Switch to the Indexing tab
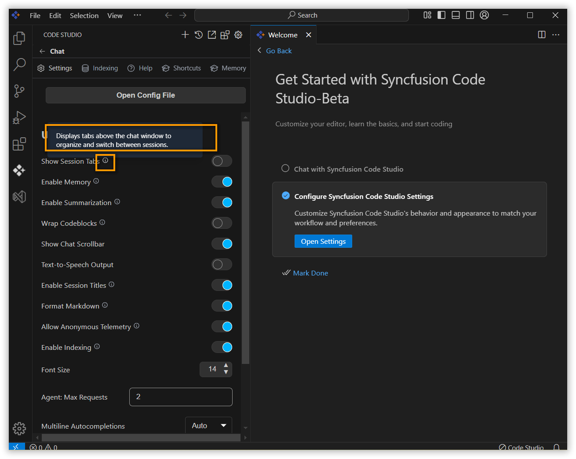This screenshot has width=576, height=459. point(100,68)
